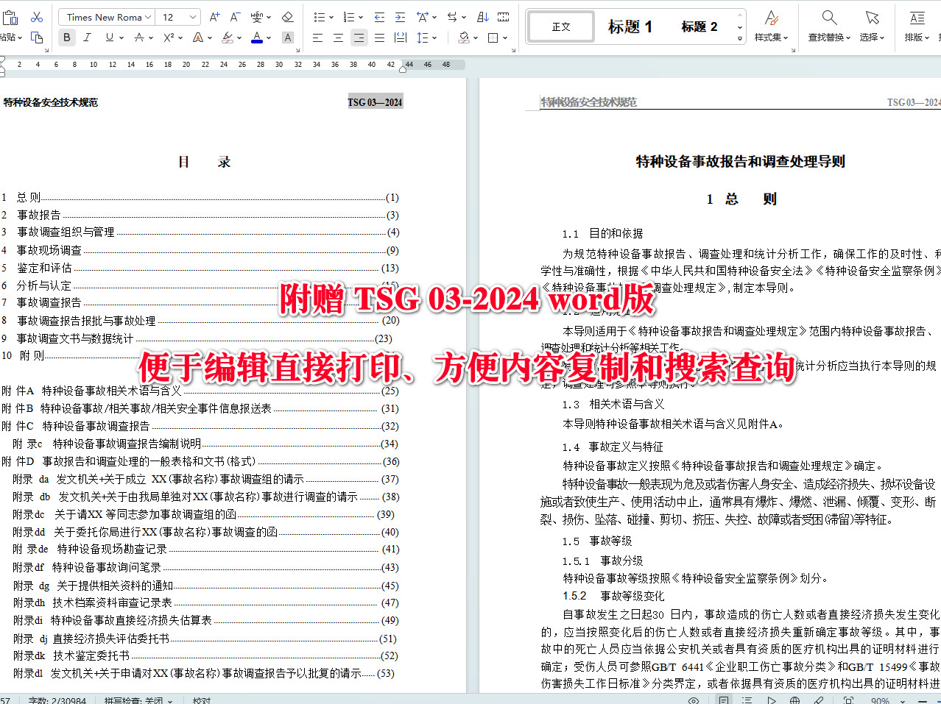Viewport: 941px width, 704px height.
Task: Click the Select arrow cursor icon
Action: [x=873, y=17]
